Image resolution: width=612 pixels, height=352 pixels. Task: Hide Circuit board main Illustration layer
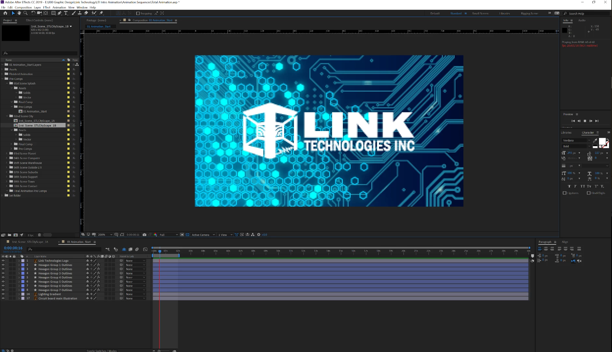tap(3, 298)
